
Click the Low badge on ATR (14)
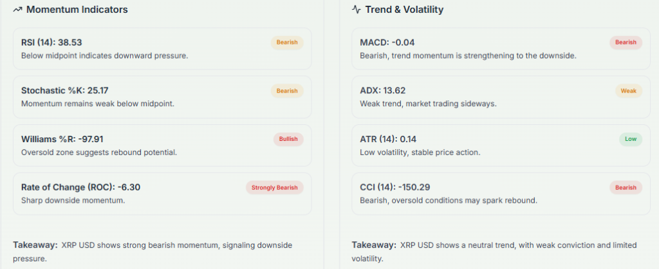tap(631, 139)
